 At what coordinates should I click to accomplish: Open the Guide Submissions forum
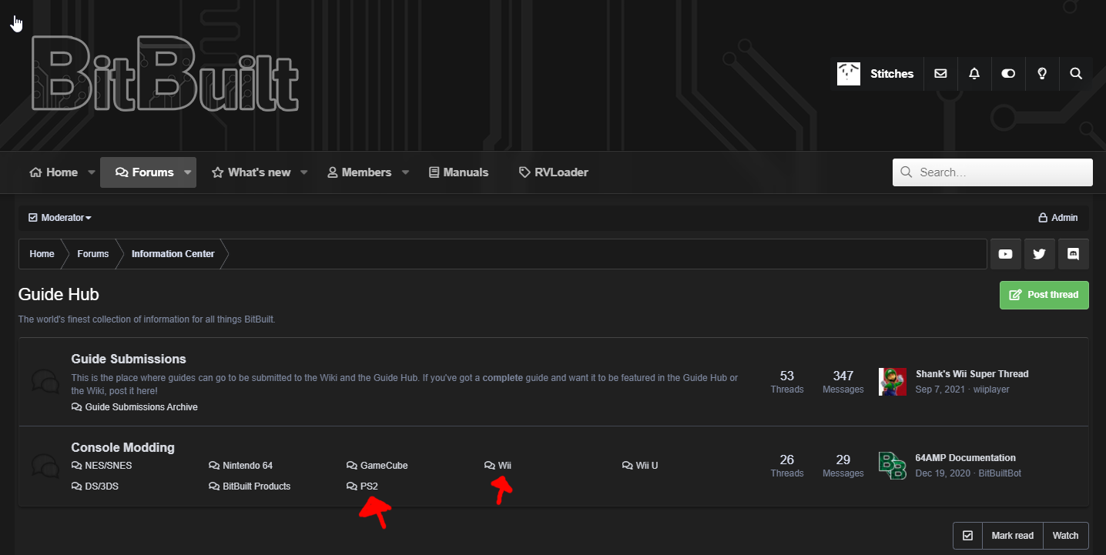point(129,359)
